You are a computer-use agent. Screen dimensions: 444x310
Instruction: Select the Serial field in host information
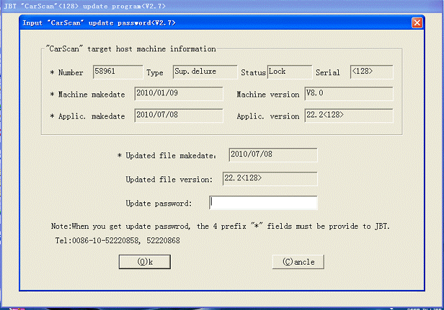371,71
